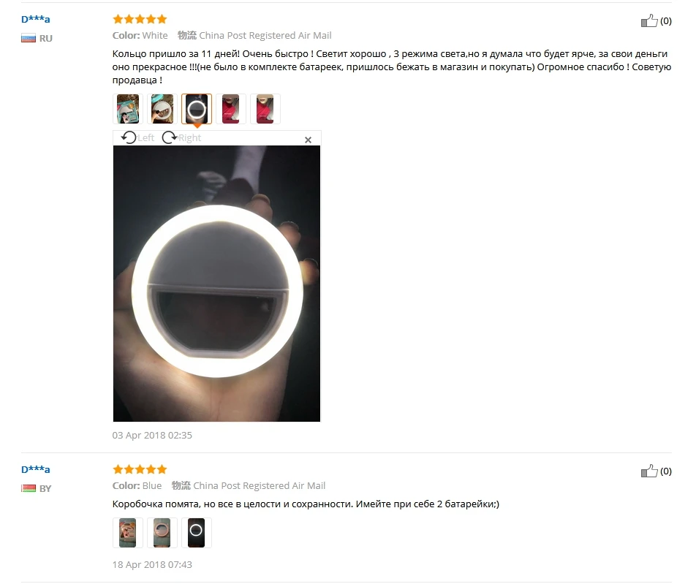
Task: Click the first reviewer's name D***a
Action: tap(36, 19)
